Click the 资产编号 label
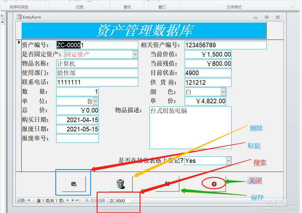Viewport: 302px width, 213px height. click(35, 45)
